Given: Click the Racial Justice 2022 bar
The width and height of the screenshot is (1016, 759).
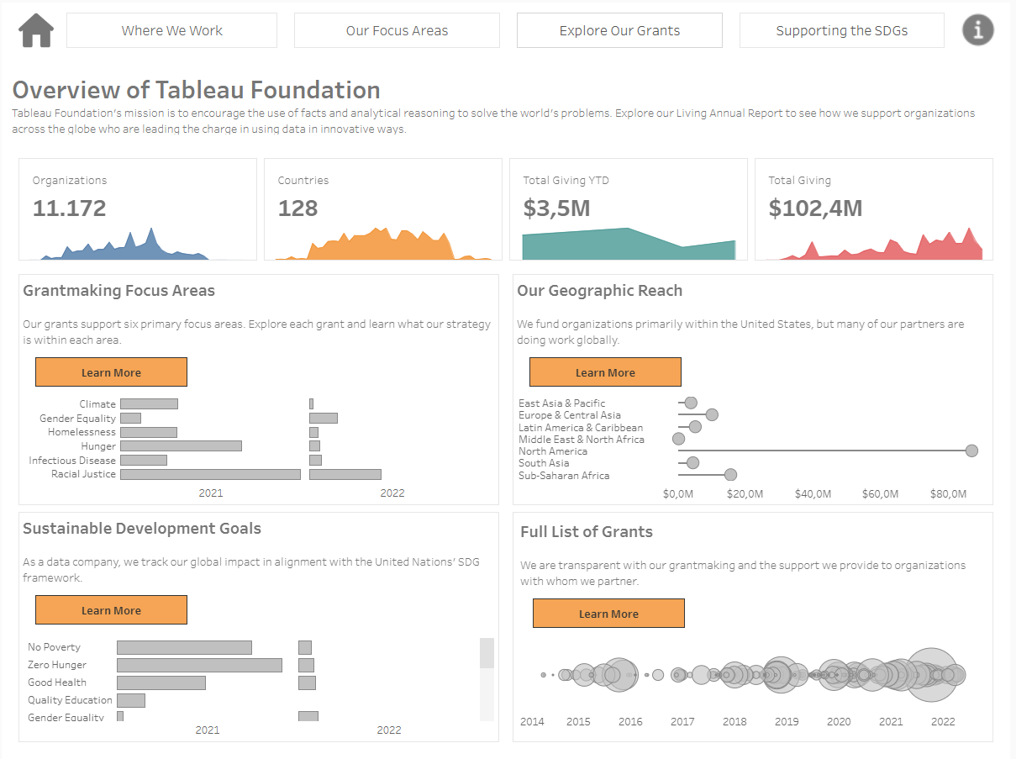Looking at the screenshot, I should pos(345,474).
